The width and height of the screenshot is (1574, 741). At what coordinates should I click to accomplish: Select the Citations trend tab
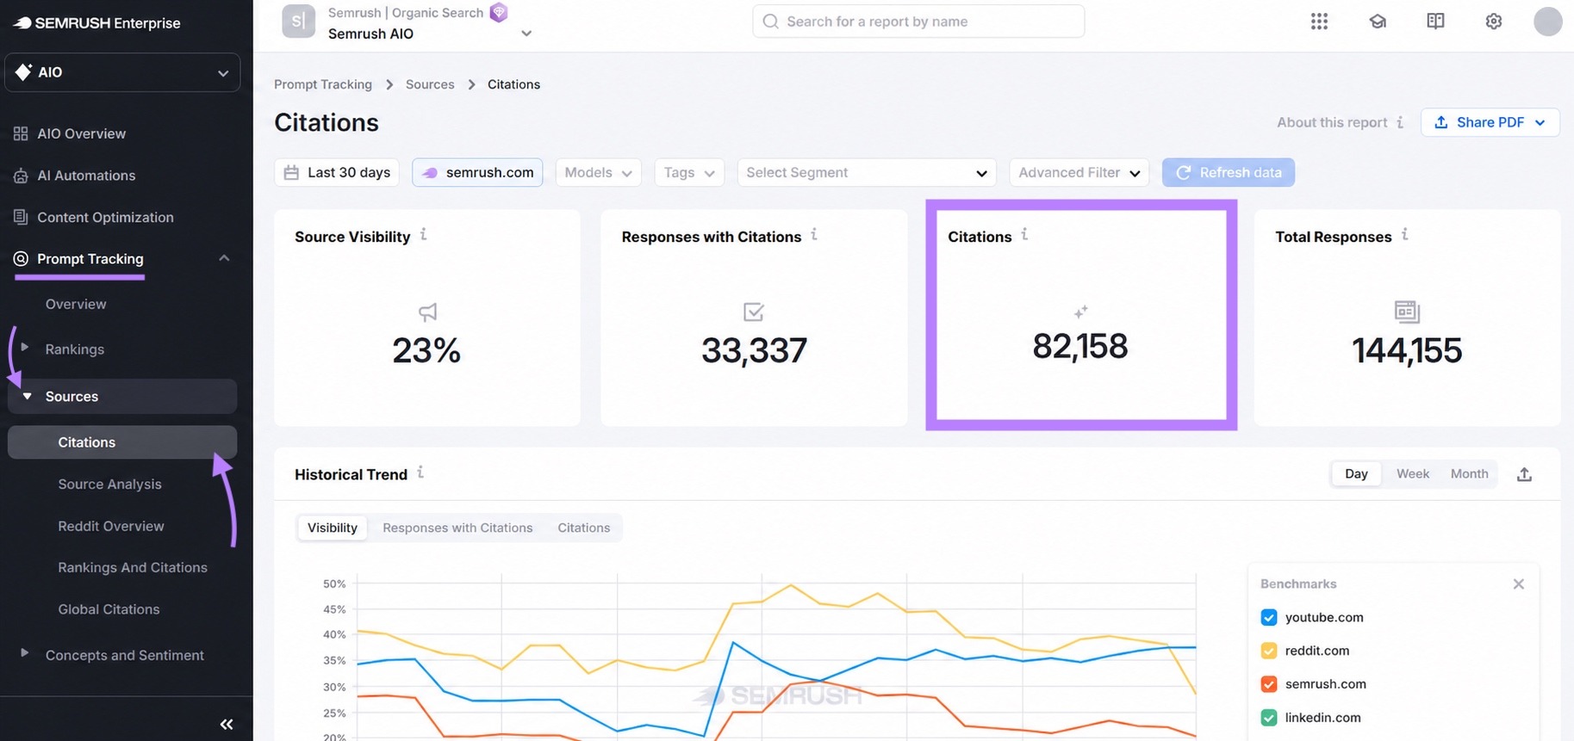583,528
